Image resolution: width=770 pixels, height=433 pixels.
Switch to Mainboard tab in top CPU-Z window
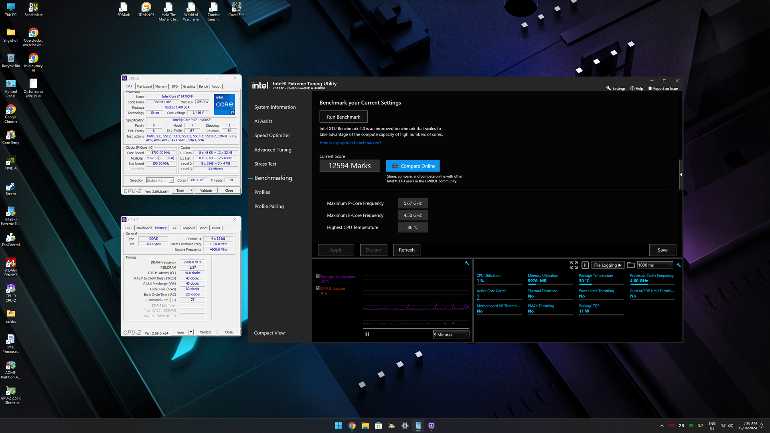click(x=144, y=86)
